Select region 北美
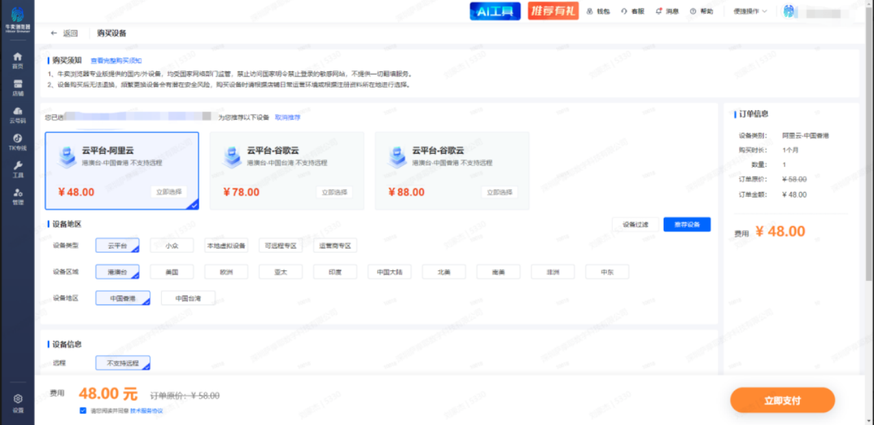 pyautogui.click(x=444, y=272)
